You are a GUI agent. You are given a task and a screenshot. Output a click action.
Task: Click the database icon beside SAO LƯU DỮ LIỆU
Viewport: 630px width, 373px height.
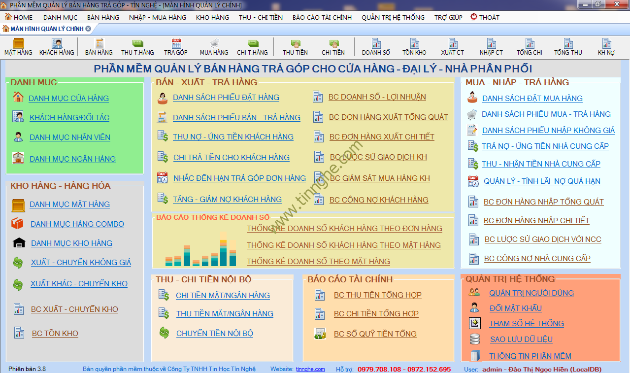pyautogui.click(x=474, y=339)
